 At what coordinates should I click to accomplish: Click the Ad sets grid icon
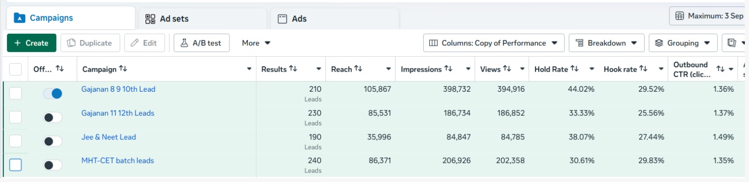tap(150, 19)
